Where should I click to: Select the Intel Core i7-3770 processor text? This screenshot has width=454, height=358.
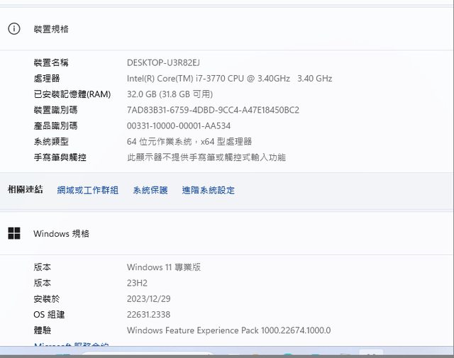point(229,79)
